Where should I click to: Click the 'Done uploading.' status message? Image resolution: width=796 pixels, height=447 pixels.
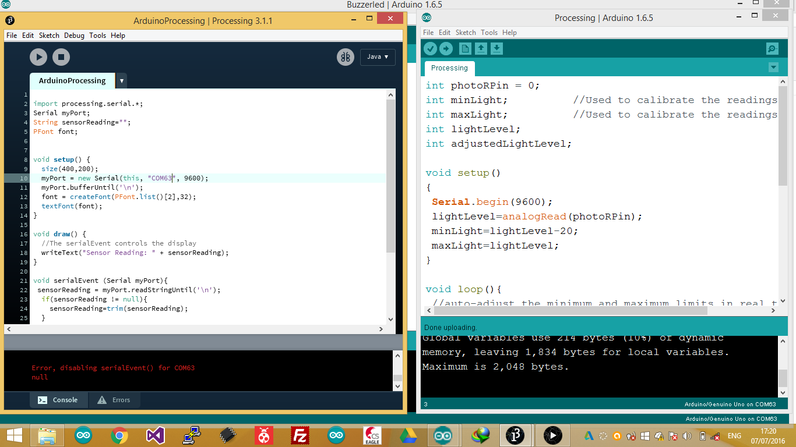pyautogui.click(x=450, y=327)
